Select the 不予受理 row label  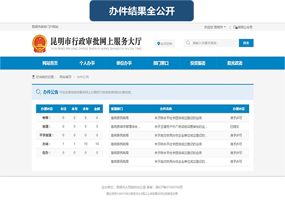[46, 135]
